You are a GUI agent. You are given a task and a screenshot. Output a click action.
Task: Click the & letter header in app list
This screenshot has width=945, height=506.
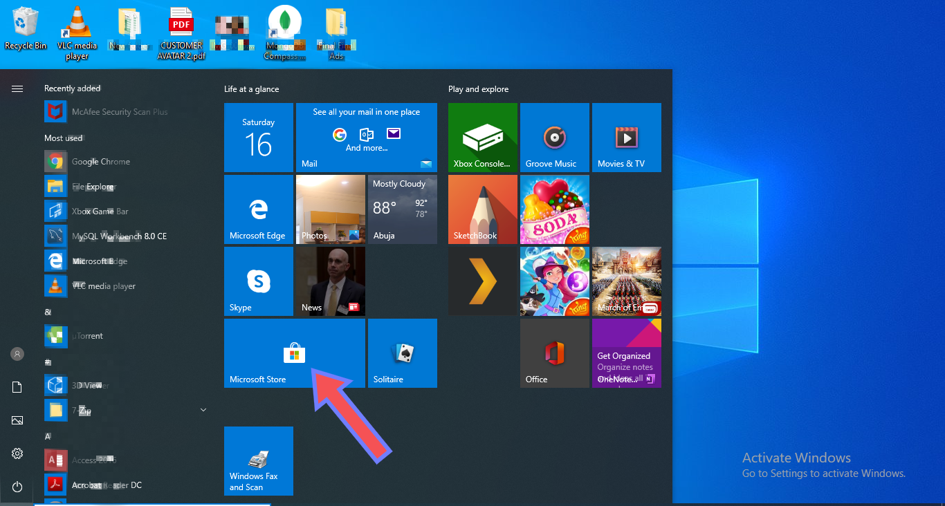click(48, 312)
